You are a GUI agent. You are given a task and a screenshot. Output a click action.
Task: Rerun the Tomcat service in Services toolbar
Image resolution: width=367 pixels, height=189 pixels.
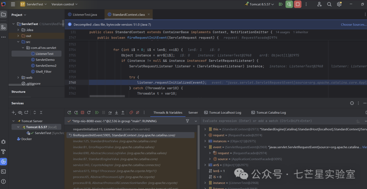[x=69, y=112]
